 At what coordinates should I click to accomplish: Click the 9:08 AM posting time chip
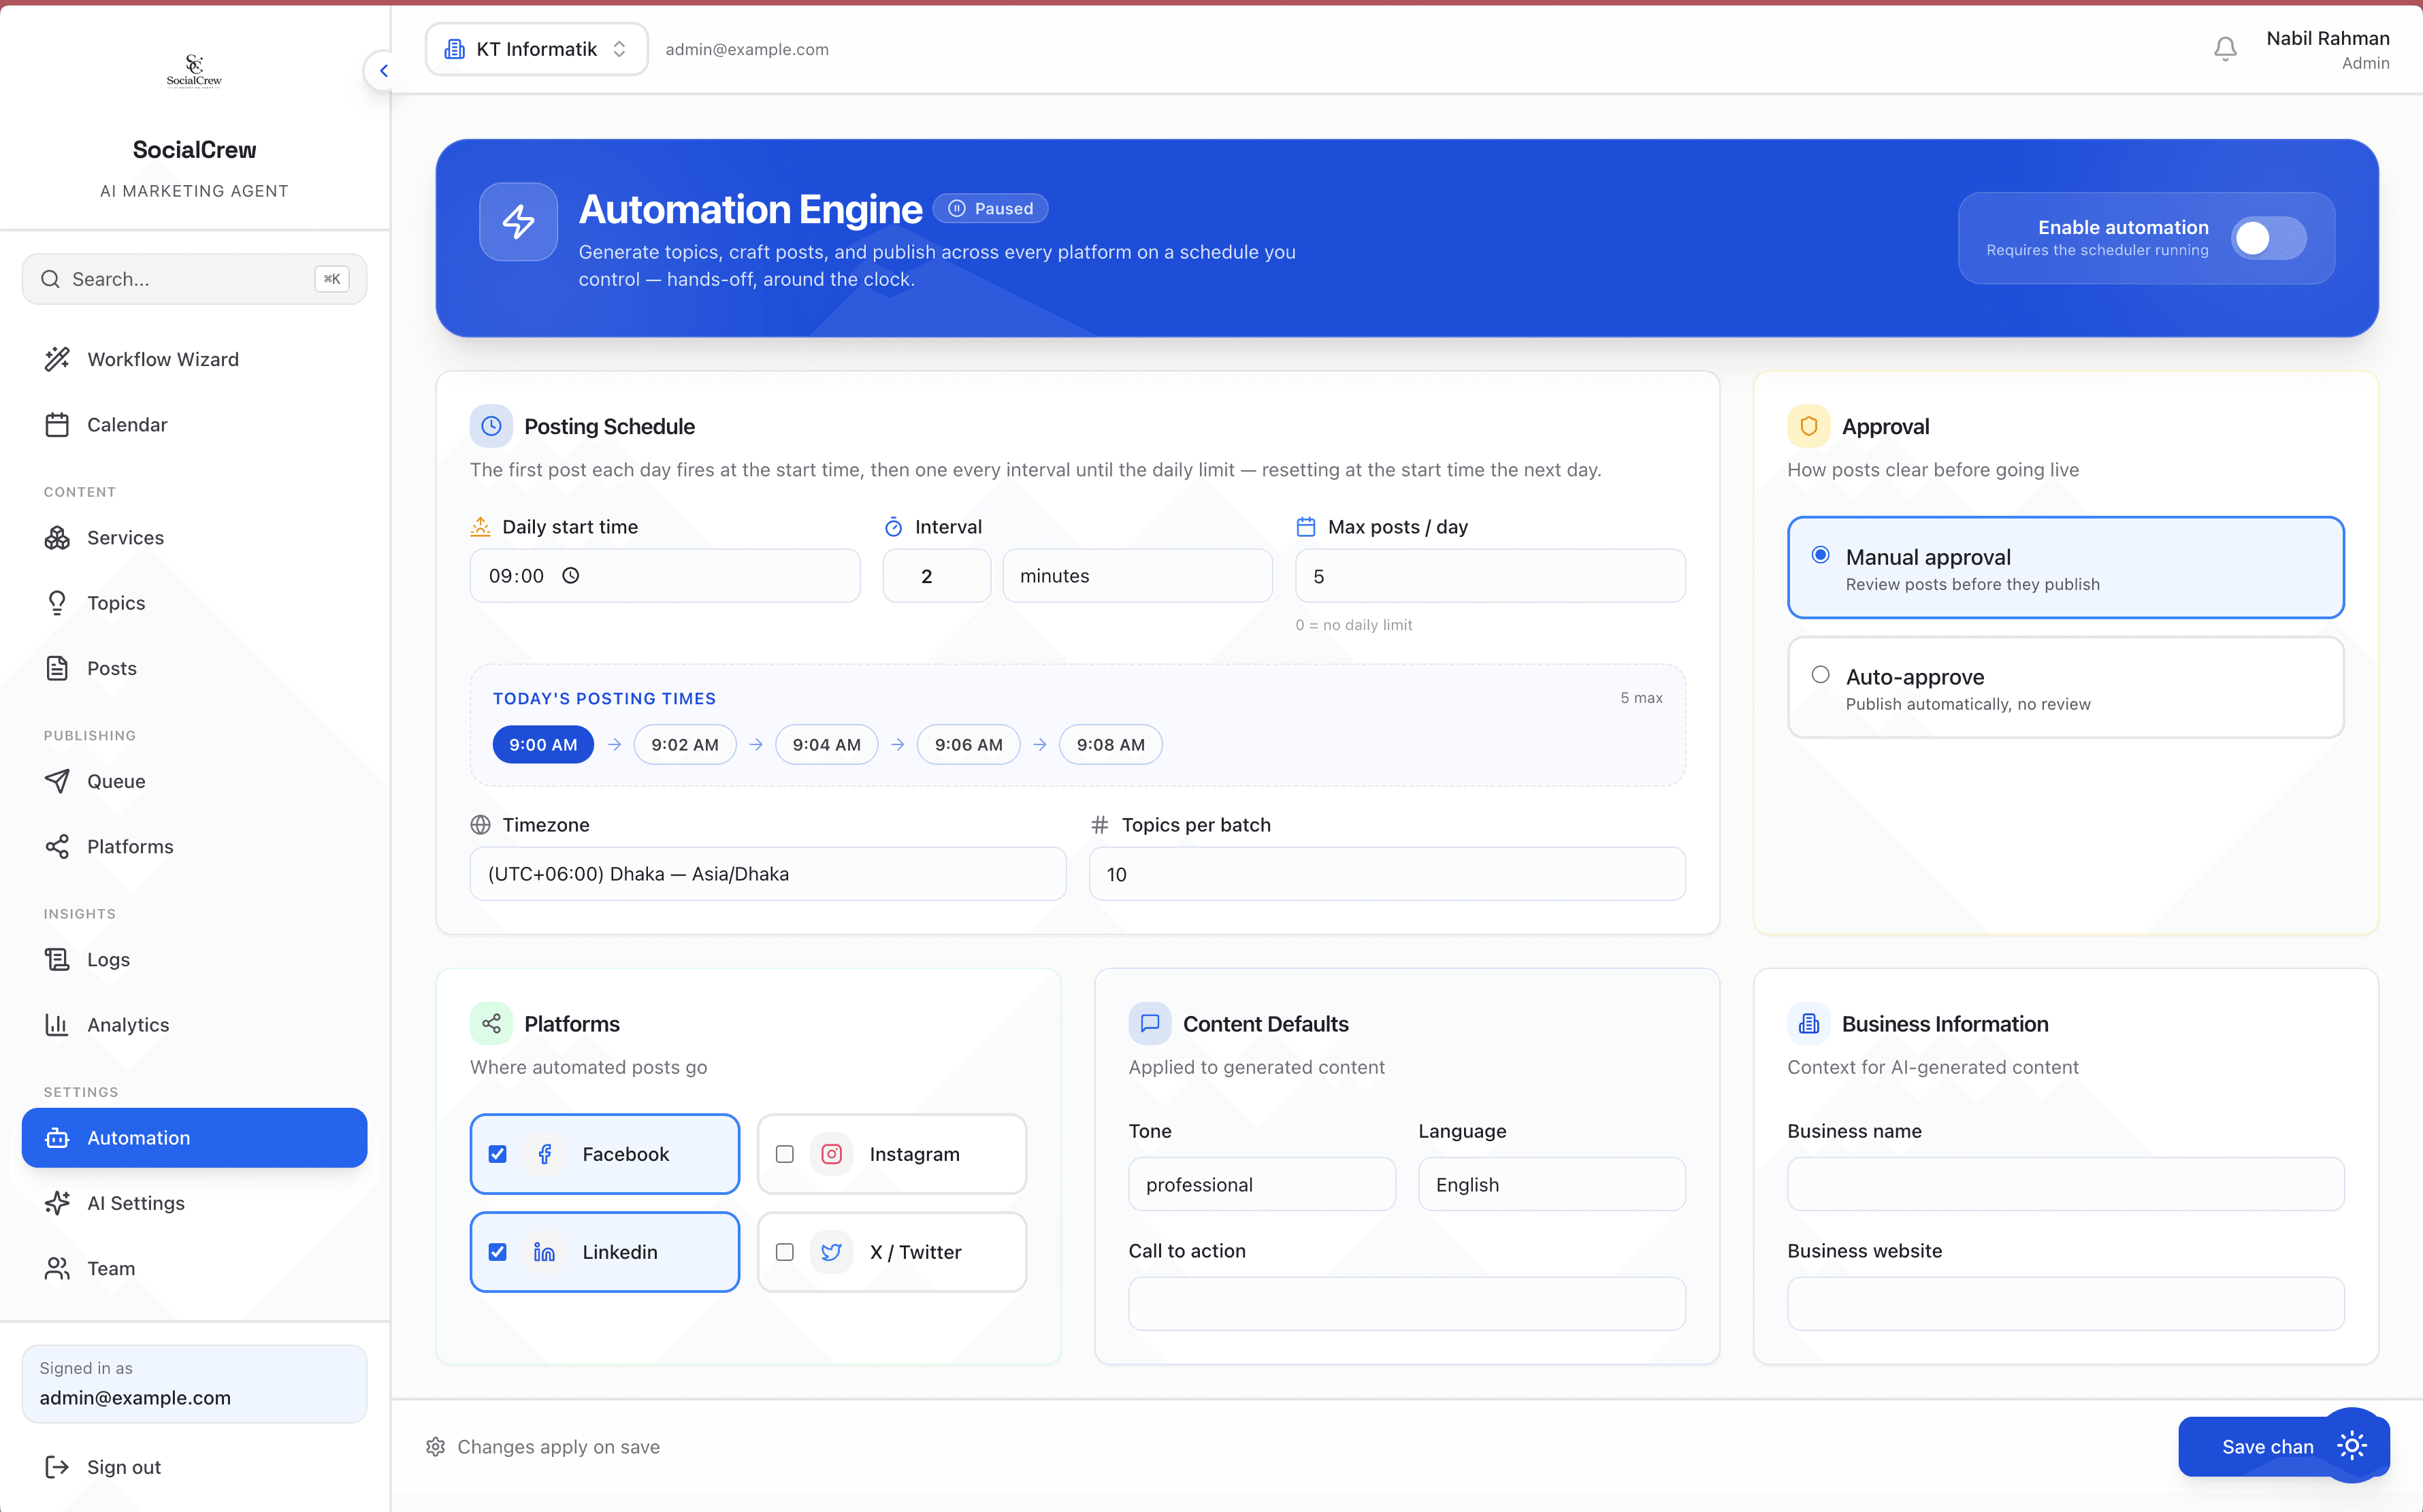coord(1110,745)
